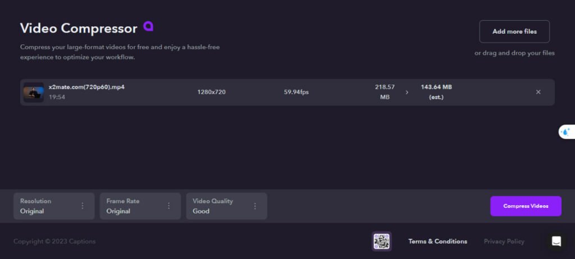Remove the x2mate.com(720p60).mp4 file
575x259 pixels.
click(x=538, y=92)
